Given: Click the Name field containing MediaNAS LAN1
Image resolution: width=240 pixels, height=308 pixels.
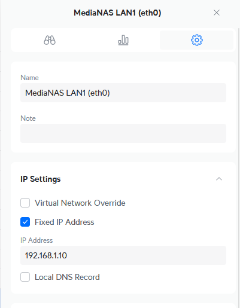Looking at the screenshot, I should pyautogui.click(x=123, y=93).
